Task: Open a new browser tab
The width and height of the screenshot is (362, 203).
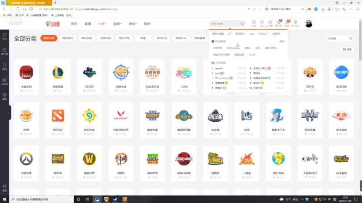Action: pyautogui.click(x=55, y=3)
